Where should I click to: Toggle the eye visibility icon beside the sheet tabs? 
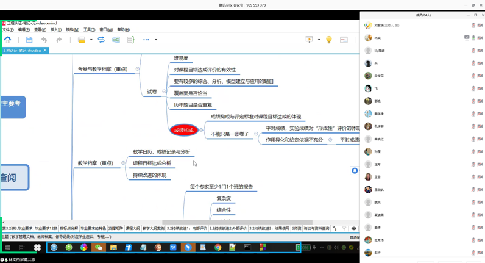point(353,229)
